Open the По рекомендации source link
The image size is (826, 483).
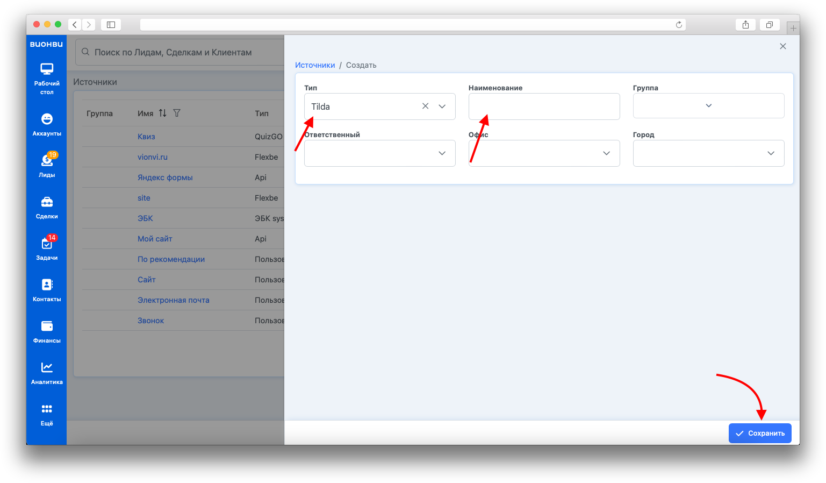point(171,259)
